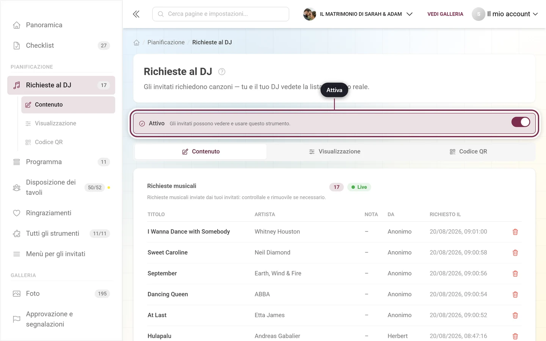Click the Menù per gli invitati hamburger icon

pyautogui.click(x=17, y=254)
